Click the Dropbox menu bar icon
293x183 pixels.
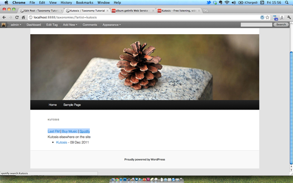point(215,2)
